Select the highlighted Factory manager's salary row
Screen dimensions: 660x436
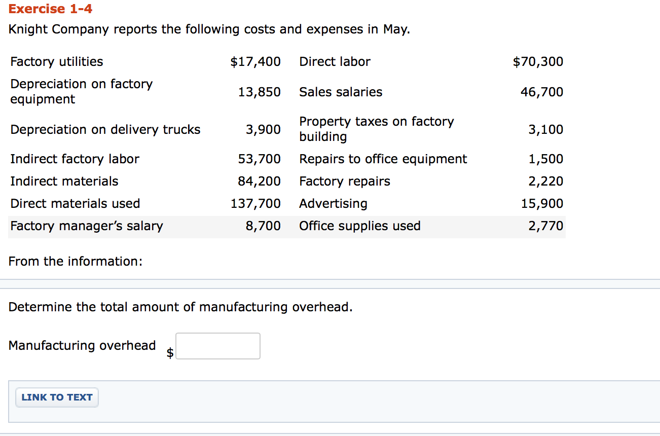click(x=87, y=226)
